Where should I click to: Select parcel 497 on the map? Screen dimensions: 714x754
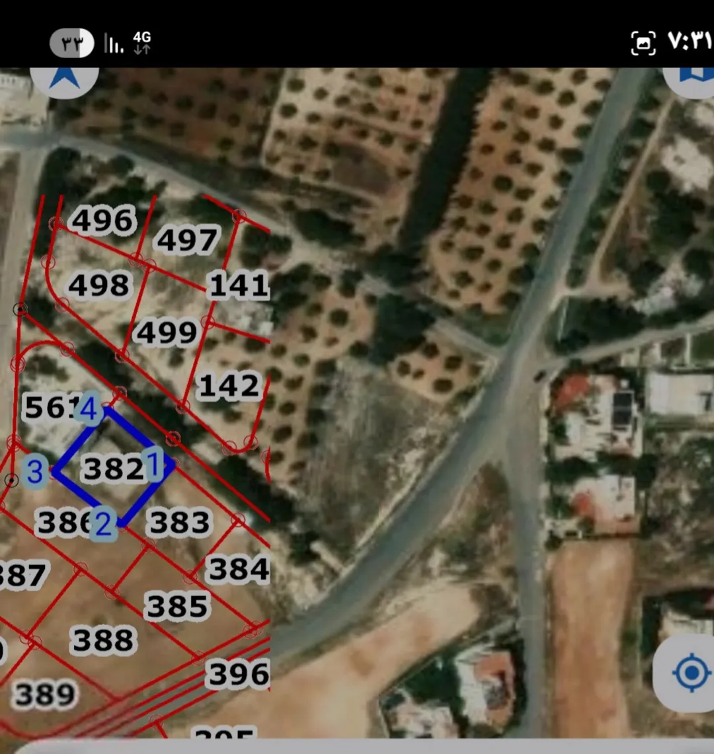tap(188, 240)
